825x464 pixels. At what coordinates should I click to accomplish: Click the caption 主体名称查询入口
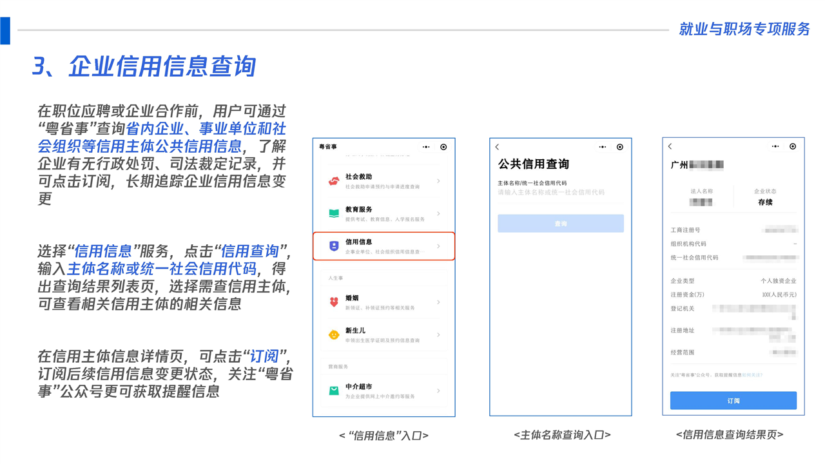click(562, 435)
